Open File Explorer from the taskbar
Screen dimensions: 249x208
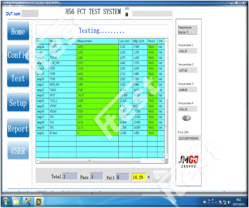16,201
